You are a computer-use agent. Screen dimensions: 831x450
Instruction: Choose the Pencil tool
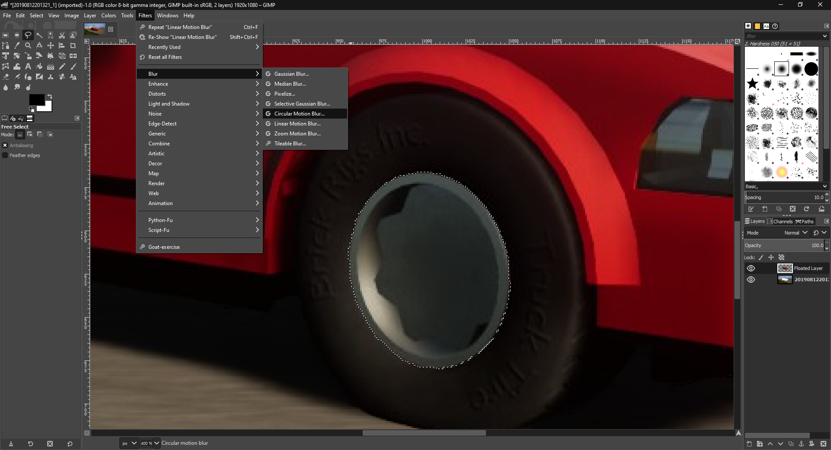click(x=62, y=66)
